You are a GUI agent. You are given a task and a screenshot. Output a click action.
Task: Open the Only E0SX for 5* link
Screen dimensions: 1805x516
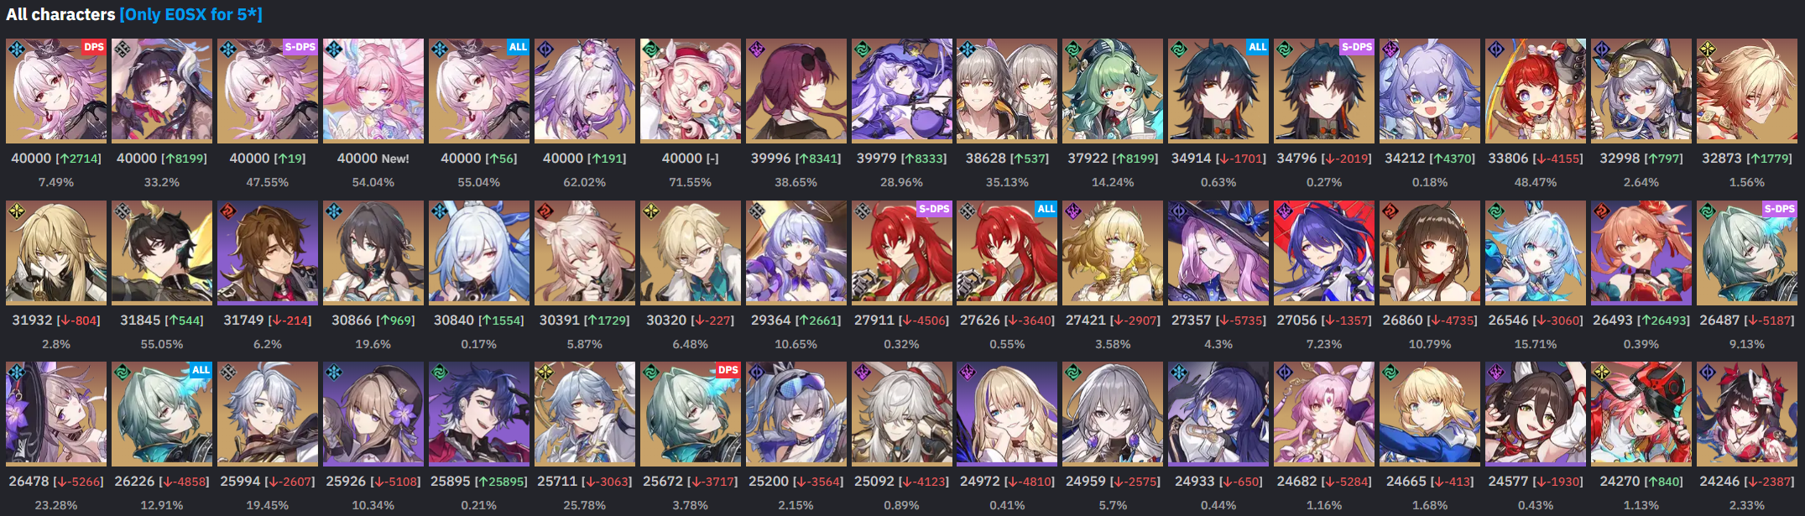[x=191, y=14]
